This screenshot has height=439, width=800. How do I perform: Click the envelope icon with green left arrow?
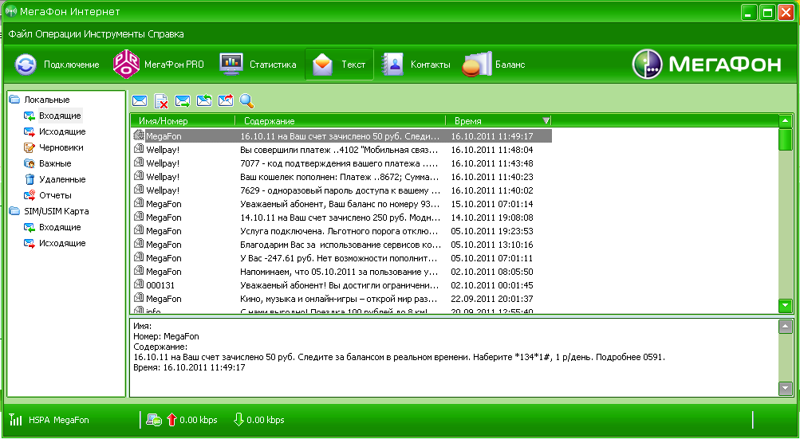pyautogui.click(x=204, y=101)
